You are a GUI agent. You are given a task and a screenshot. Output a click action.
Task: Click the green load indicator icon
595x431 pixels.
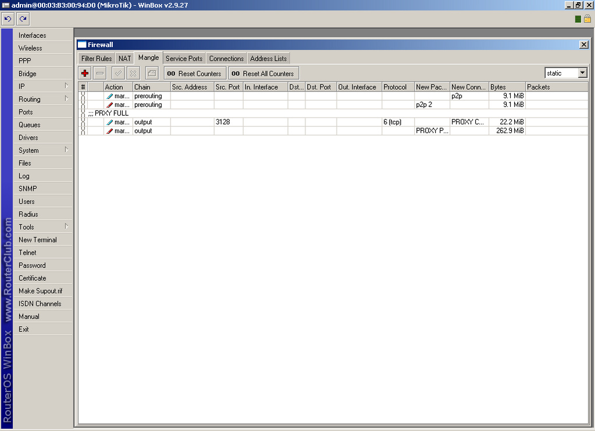pyautogui.click(x=578, y=19)
